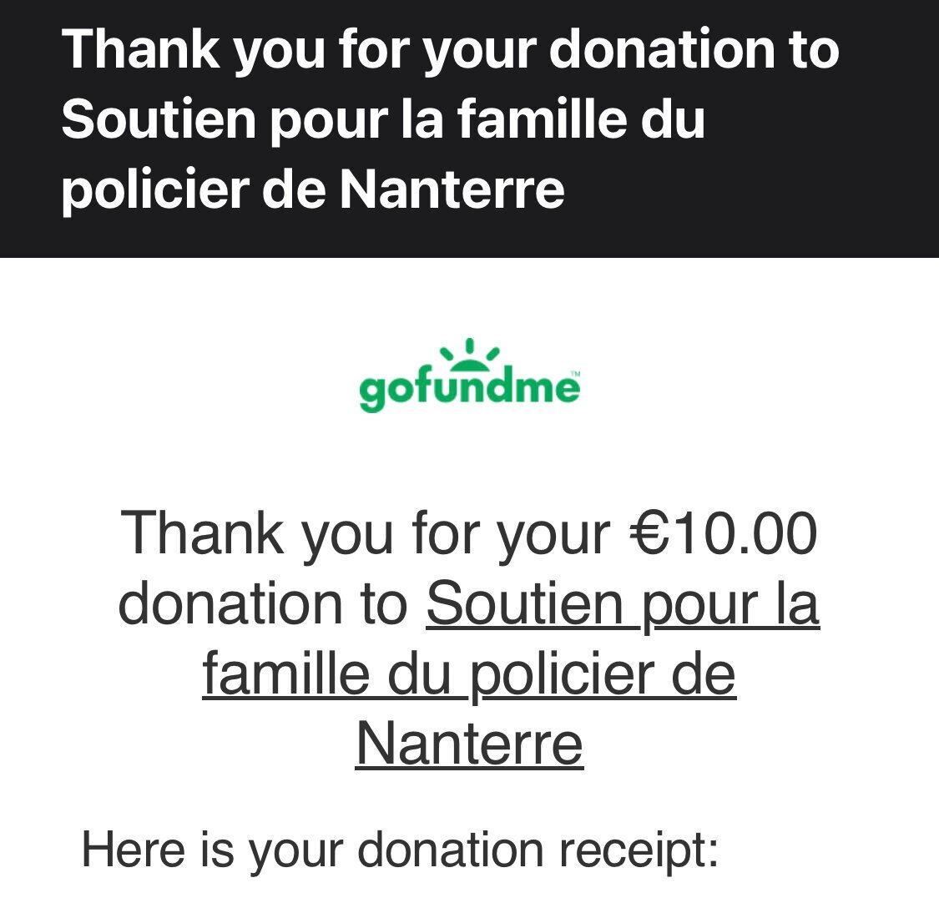Tap the green sunburst icon above the wordmark

(469, 353)
